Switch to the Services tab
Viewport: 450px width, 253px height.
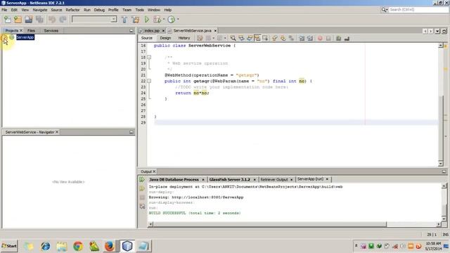[51, 30]
